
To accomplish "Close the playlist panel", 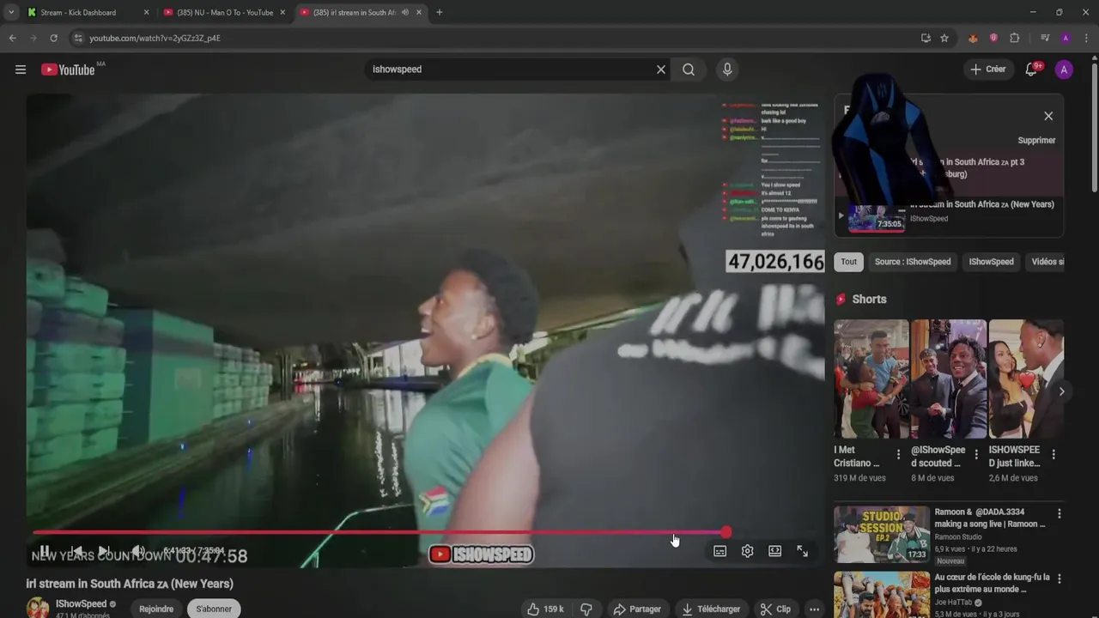I will 1048,116.
